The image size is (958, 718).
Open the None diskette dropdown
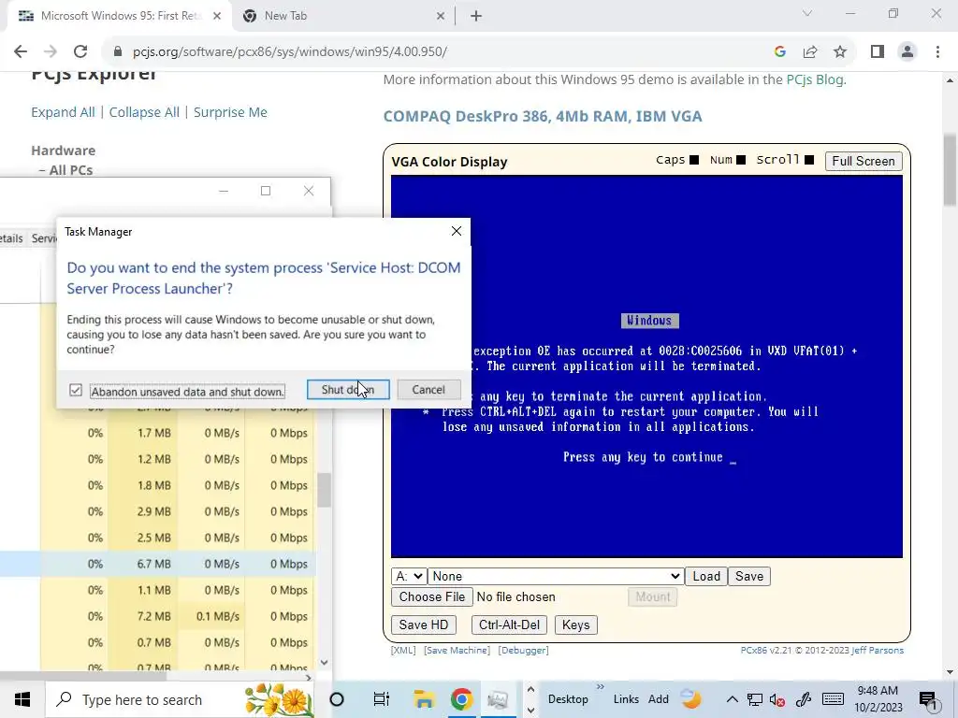pos(556,576)
